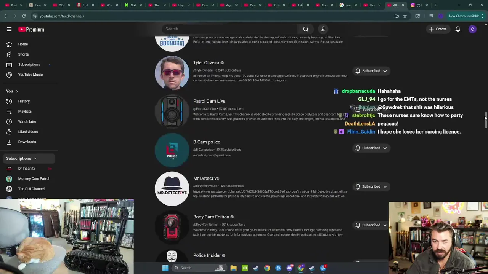This screenshot has width=488, height=274.
Task: Click the YouTube Premium logo
Action: click(31, 29)
